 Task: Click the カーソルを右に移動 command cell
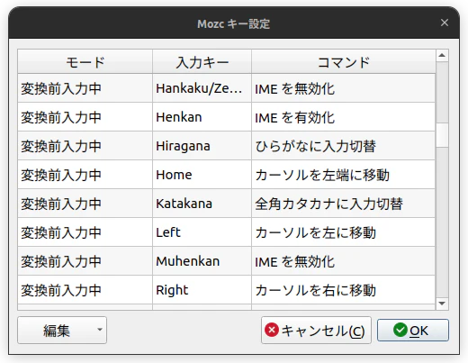tap(344, 290)
